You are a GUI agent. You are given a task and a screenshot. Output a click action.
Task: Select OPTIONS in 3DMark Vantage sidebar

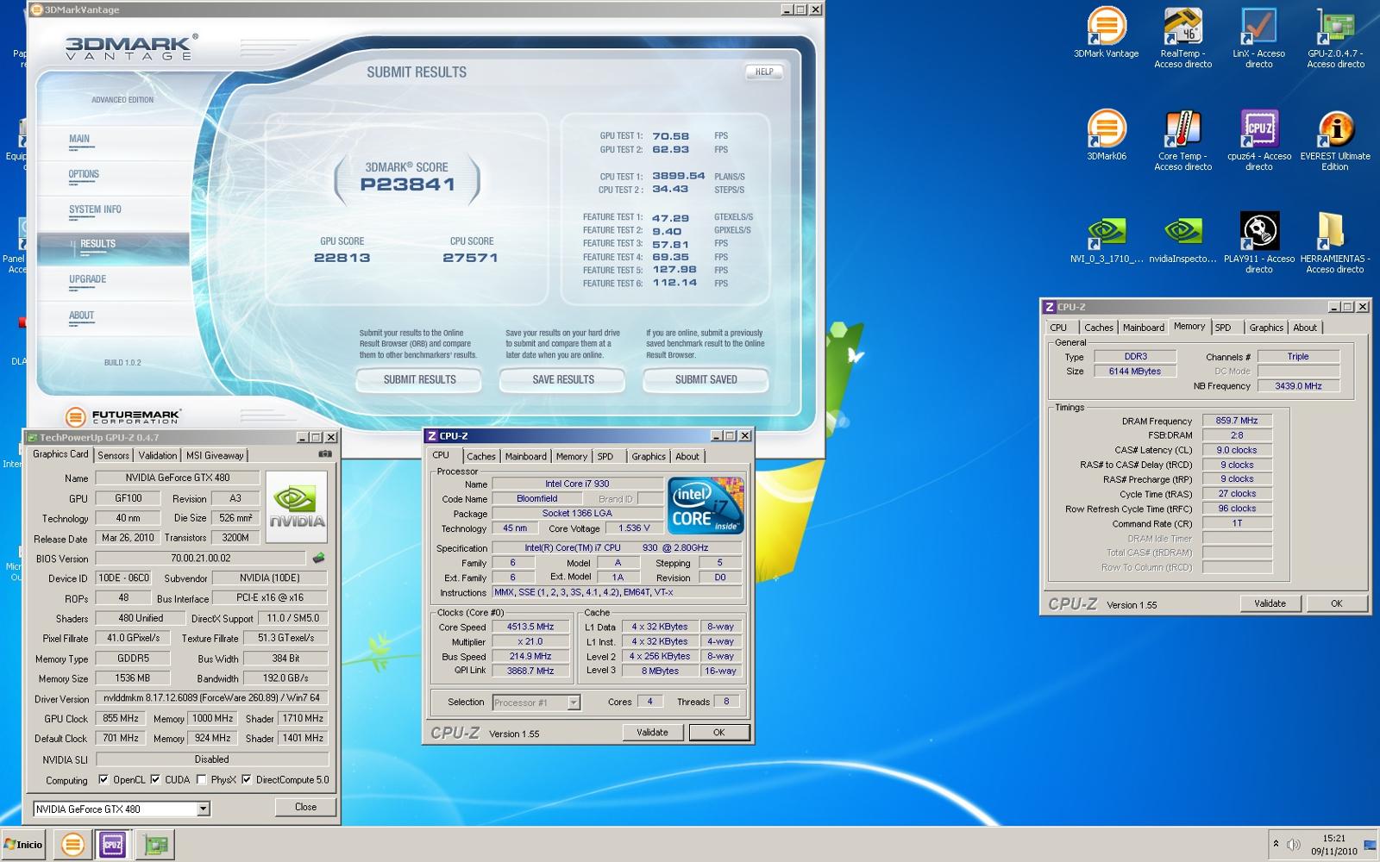click(84, 174)
